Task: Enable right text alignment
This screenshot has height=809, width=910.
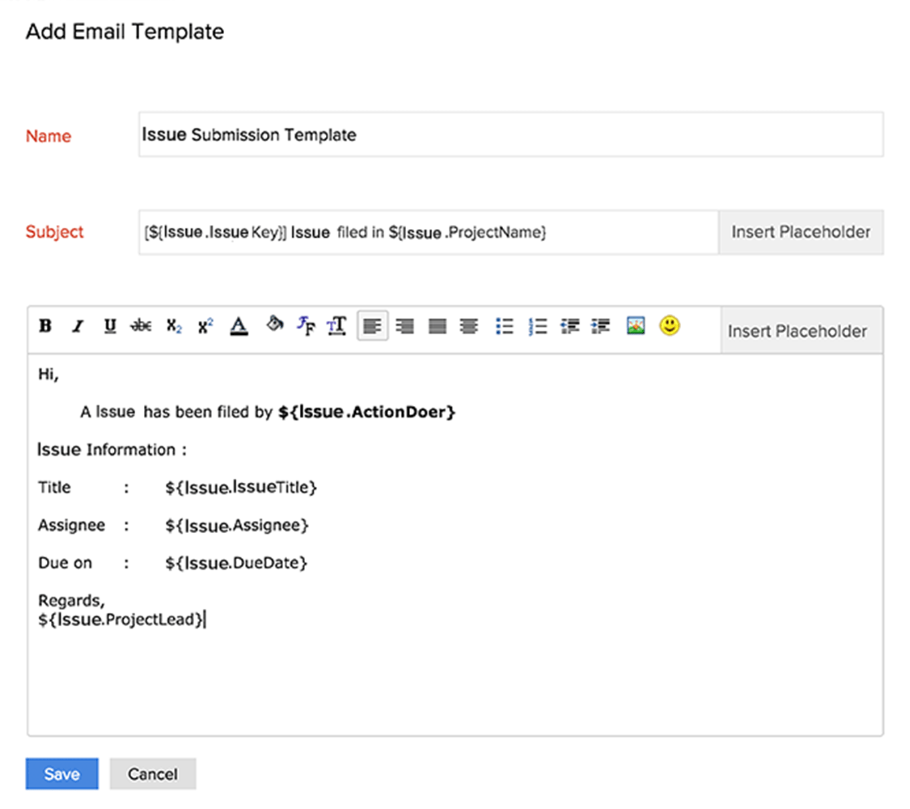Action: (405, 326)
